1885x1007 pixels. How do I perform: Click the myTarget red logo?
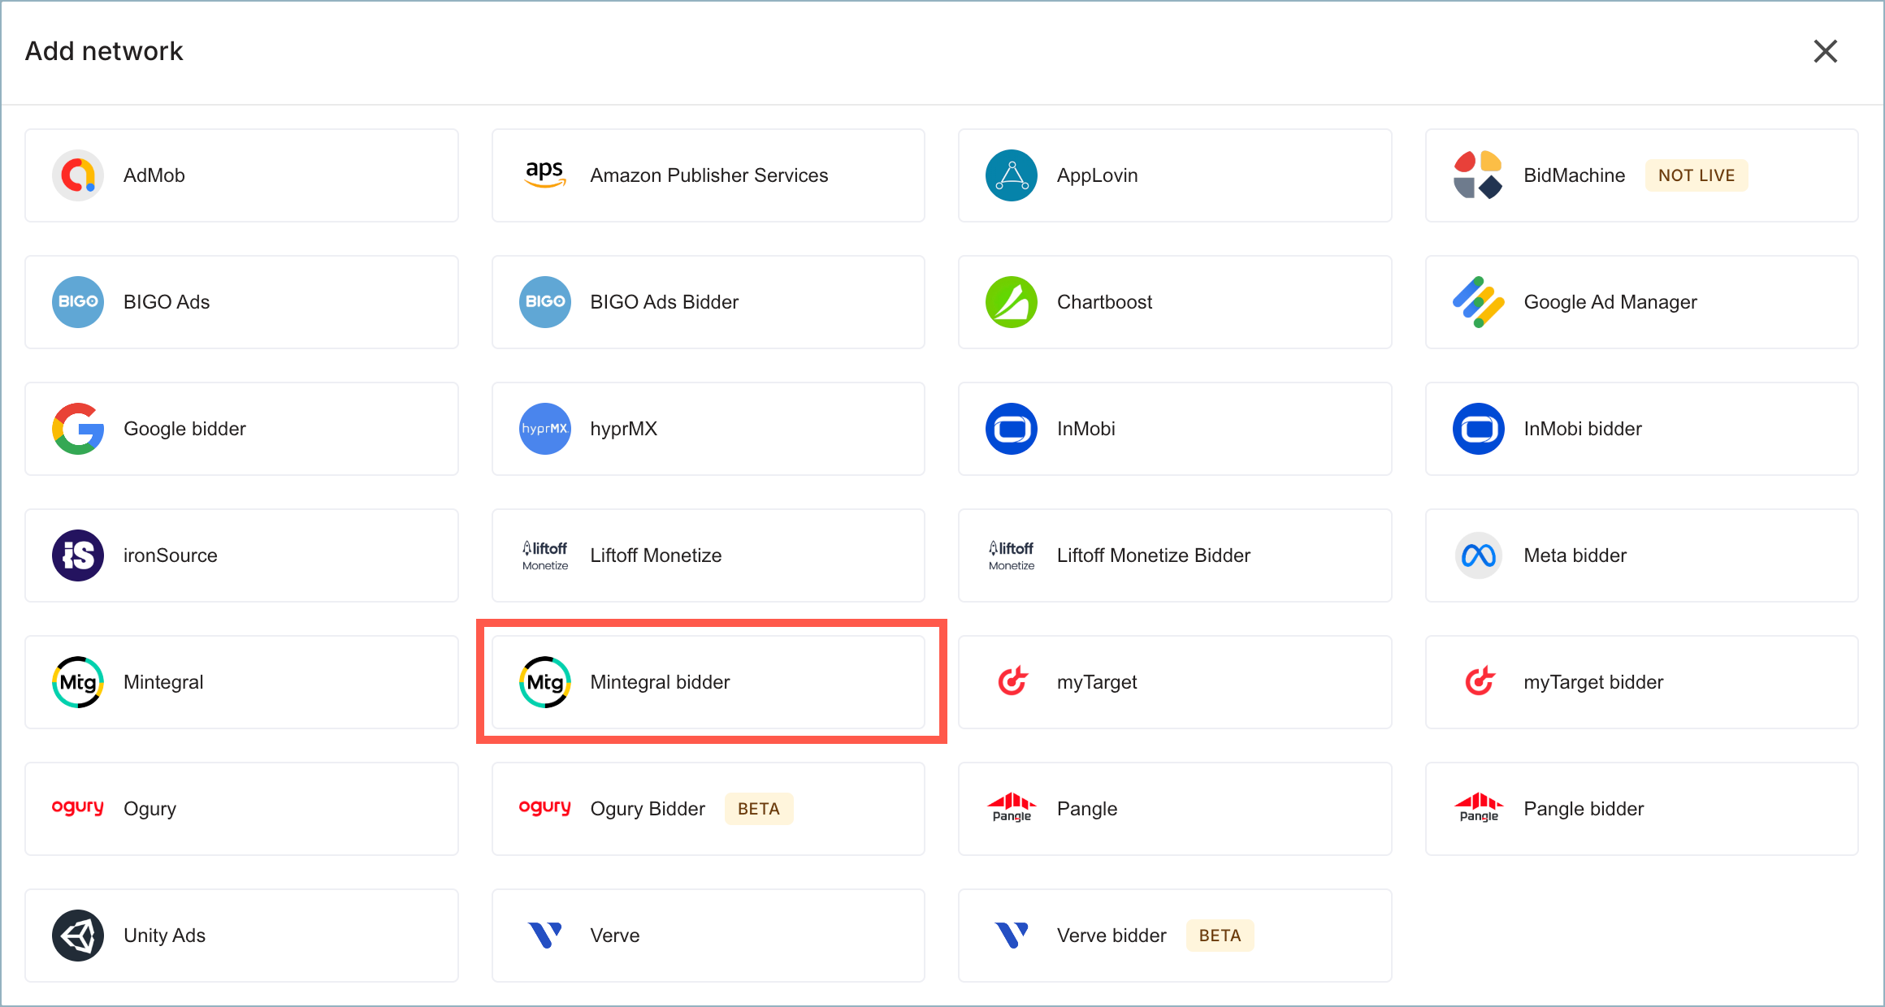1012,681
